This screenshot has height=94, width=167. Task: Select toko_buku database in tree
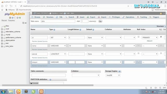point(9,46)
